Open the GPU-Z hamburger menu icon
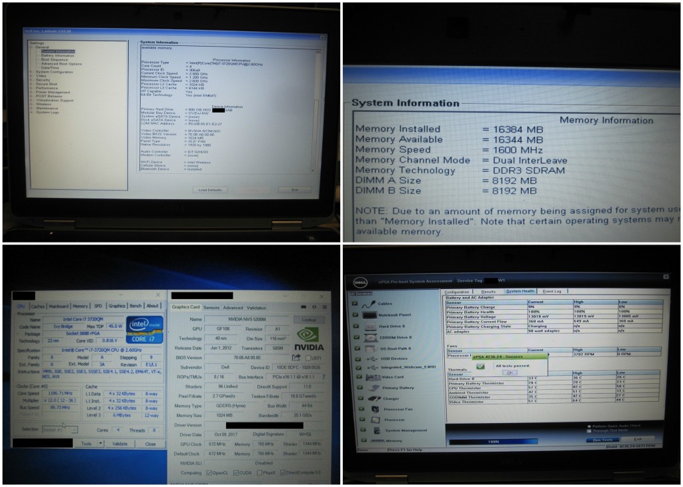The width and height of the screenshot is (683, 487). click(x=325, y=307)
